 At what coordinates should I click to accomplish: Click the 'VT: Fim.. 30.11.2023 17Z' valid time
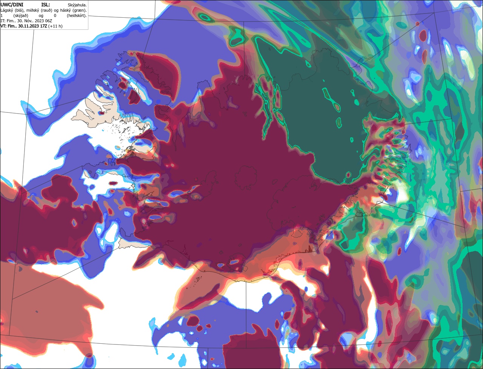click(x=23, y=26)
